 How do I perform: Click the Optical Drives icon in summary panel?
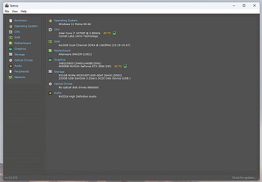(x=50, y=84)
